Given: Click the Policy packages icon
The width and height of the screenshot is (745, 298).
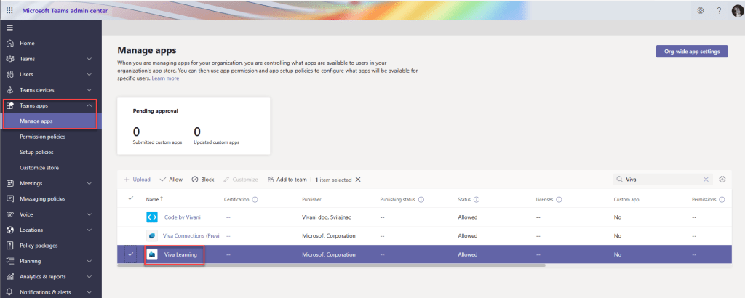Looking at the screenshot, I should point(10,246).
